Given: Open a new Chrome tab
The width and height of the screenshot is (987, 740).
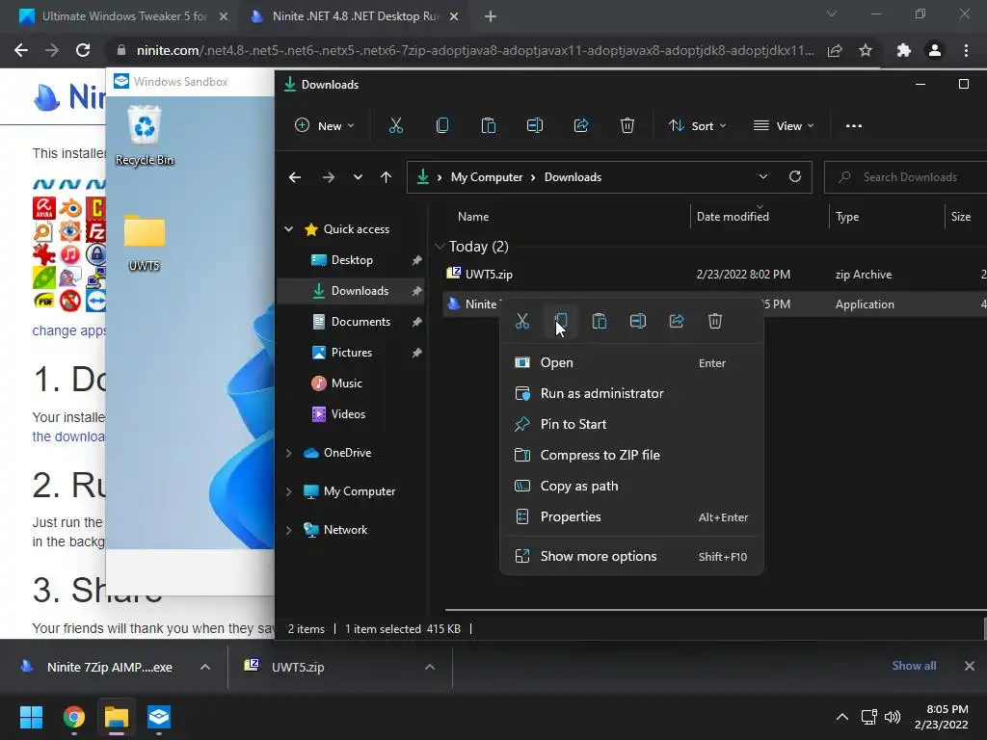Looking at the screenshot, I should 491,17.
